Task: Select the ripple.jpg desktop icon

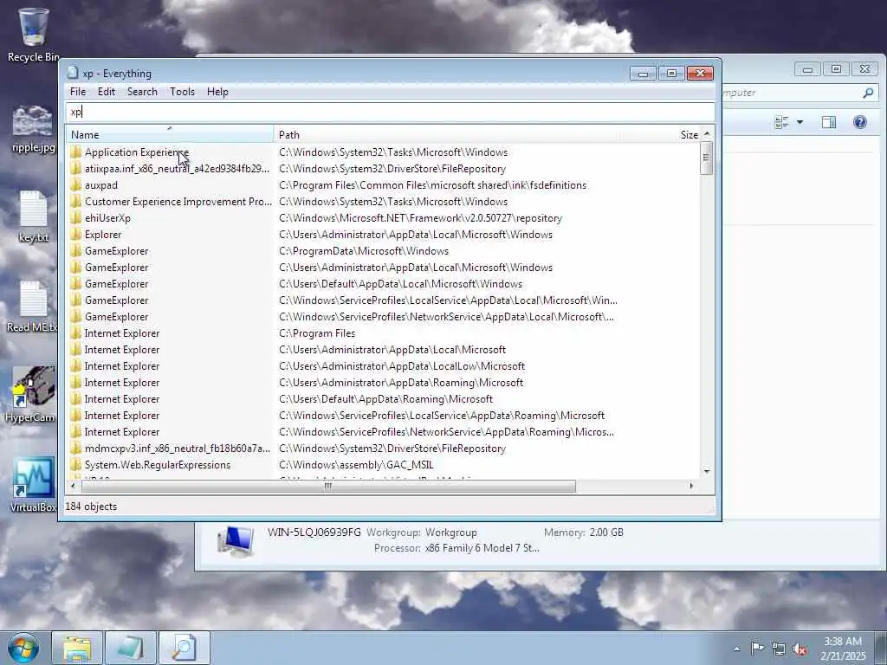Action: pos(33,129)
